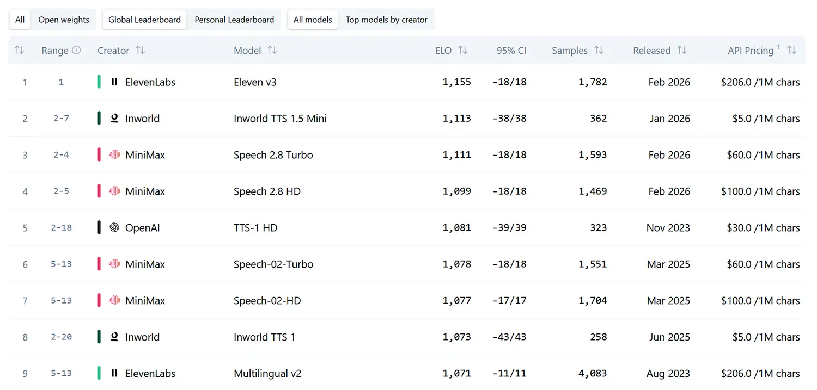This screenshot has height=390, width=817.
Task: Sort by the ELO column arrows
Action: (x=462, y=51)
